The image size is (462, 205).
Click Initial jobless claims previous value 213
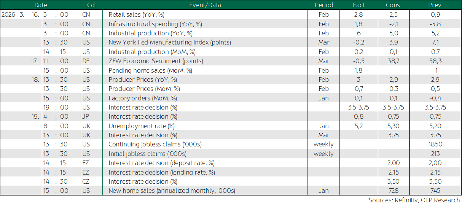[435, 154]
